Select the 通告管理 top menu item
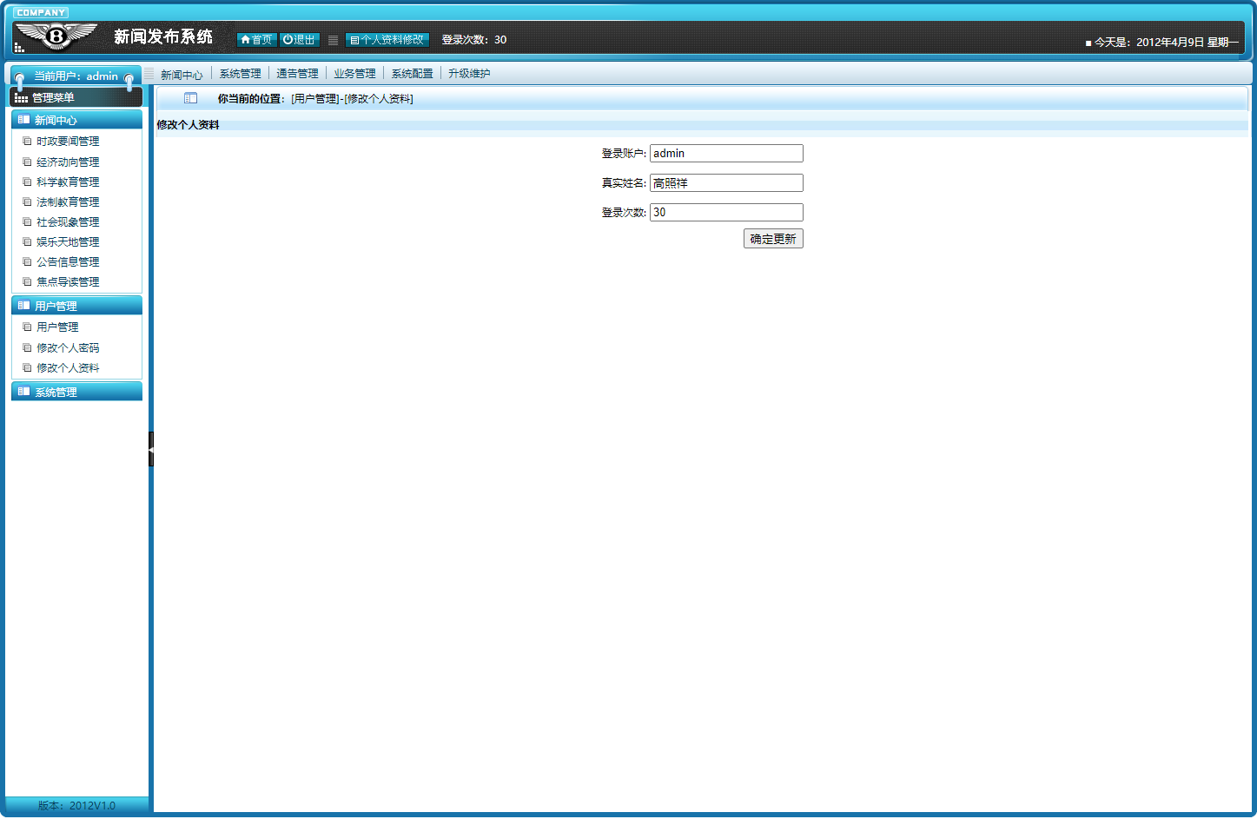Screen dimensions: 1257x819 pyautogui.click(x=297, y=74)
